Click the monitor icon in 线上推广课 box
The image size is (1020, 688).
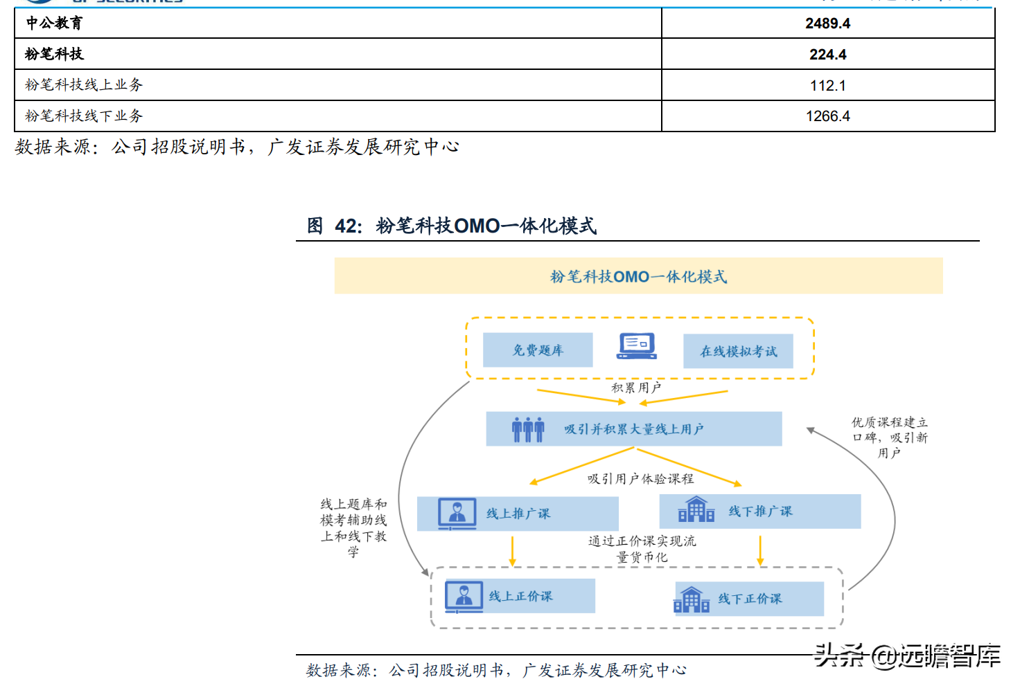coord(457,511)
